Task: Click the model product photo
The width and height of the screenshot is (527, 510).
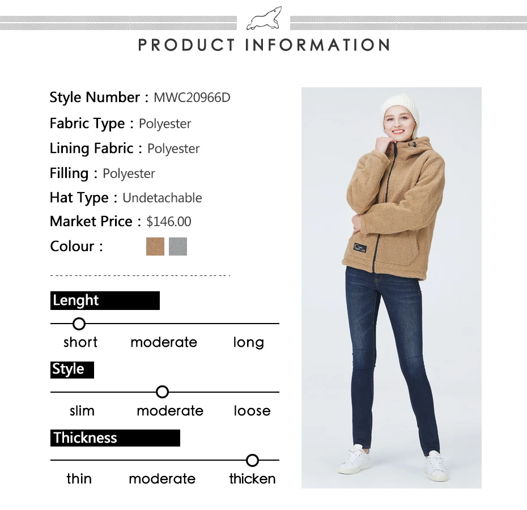Action: pos(391,288)
